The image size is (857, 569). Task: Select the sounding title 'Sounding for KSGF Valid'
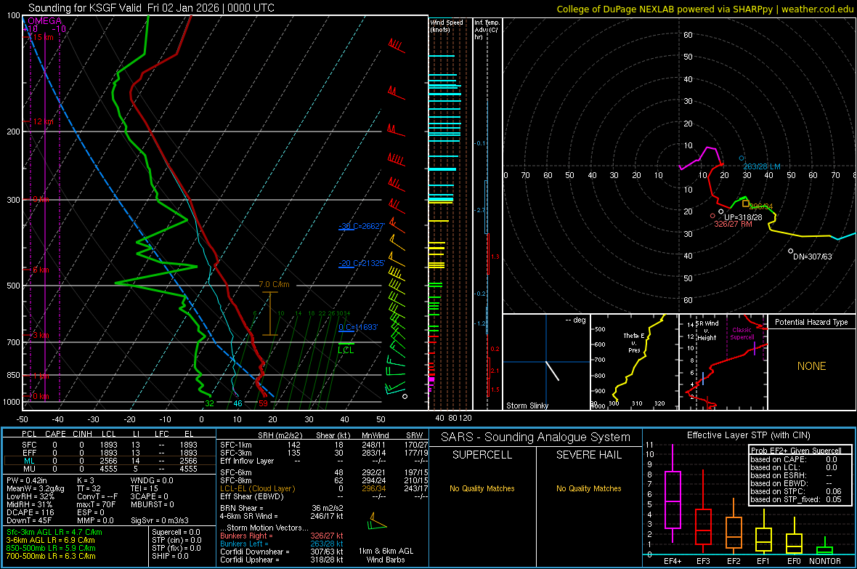(x=85, y=8)
